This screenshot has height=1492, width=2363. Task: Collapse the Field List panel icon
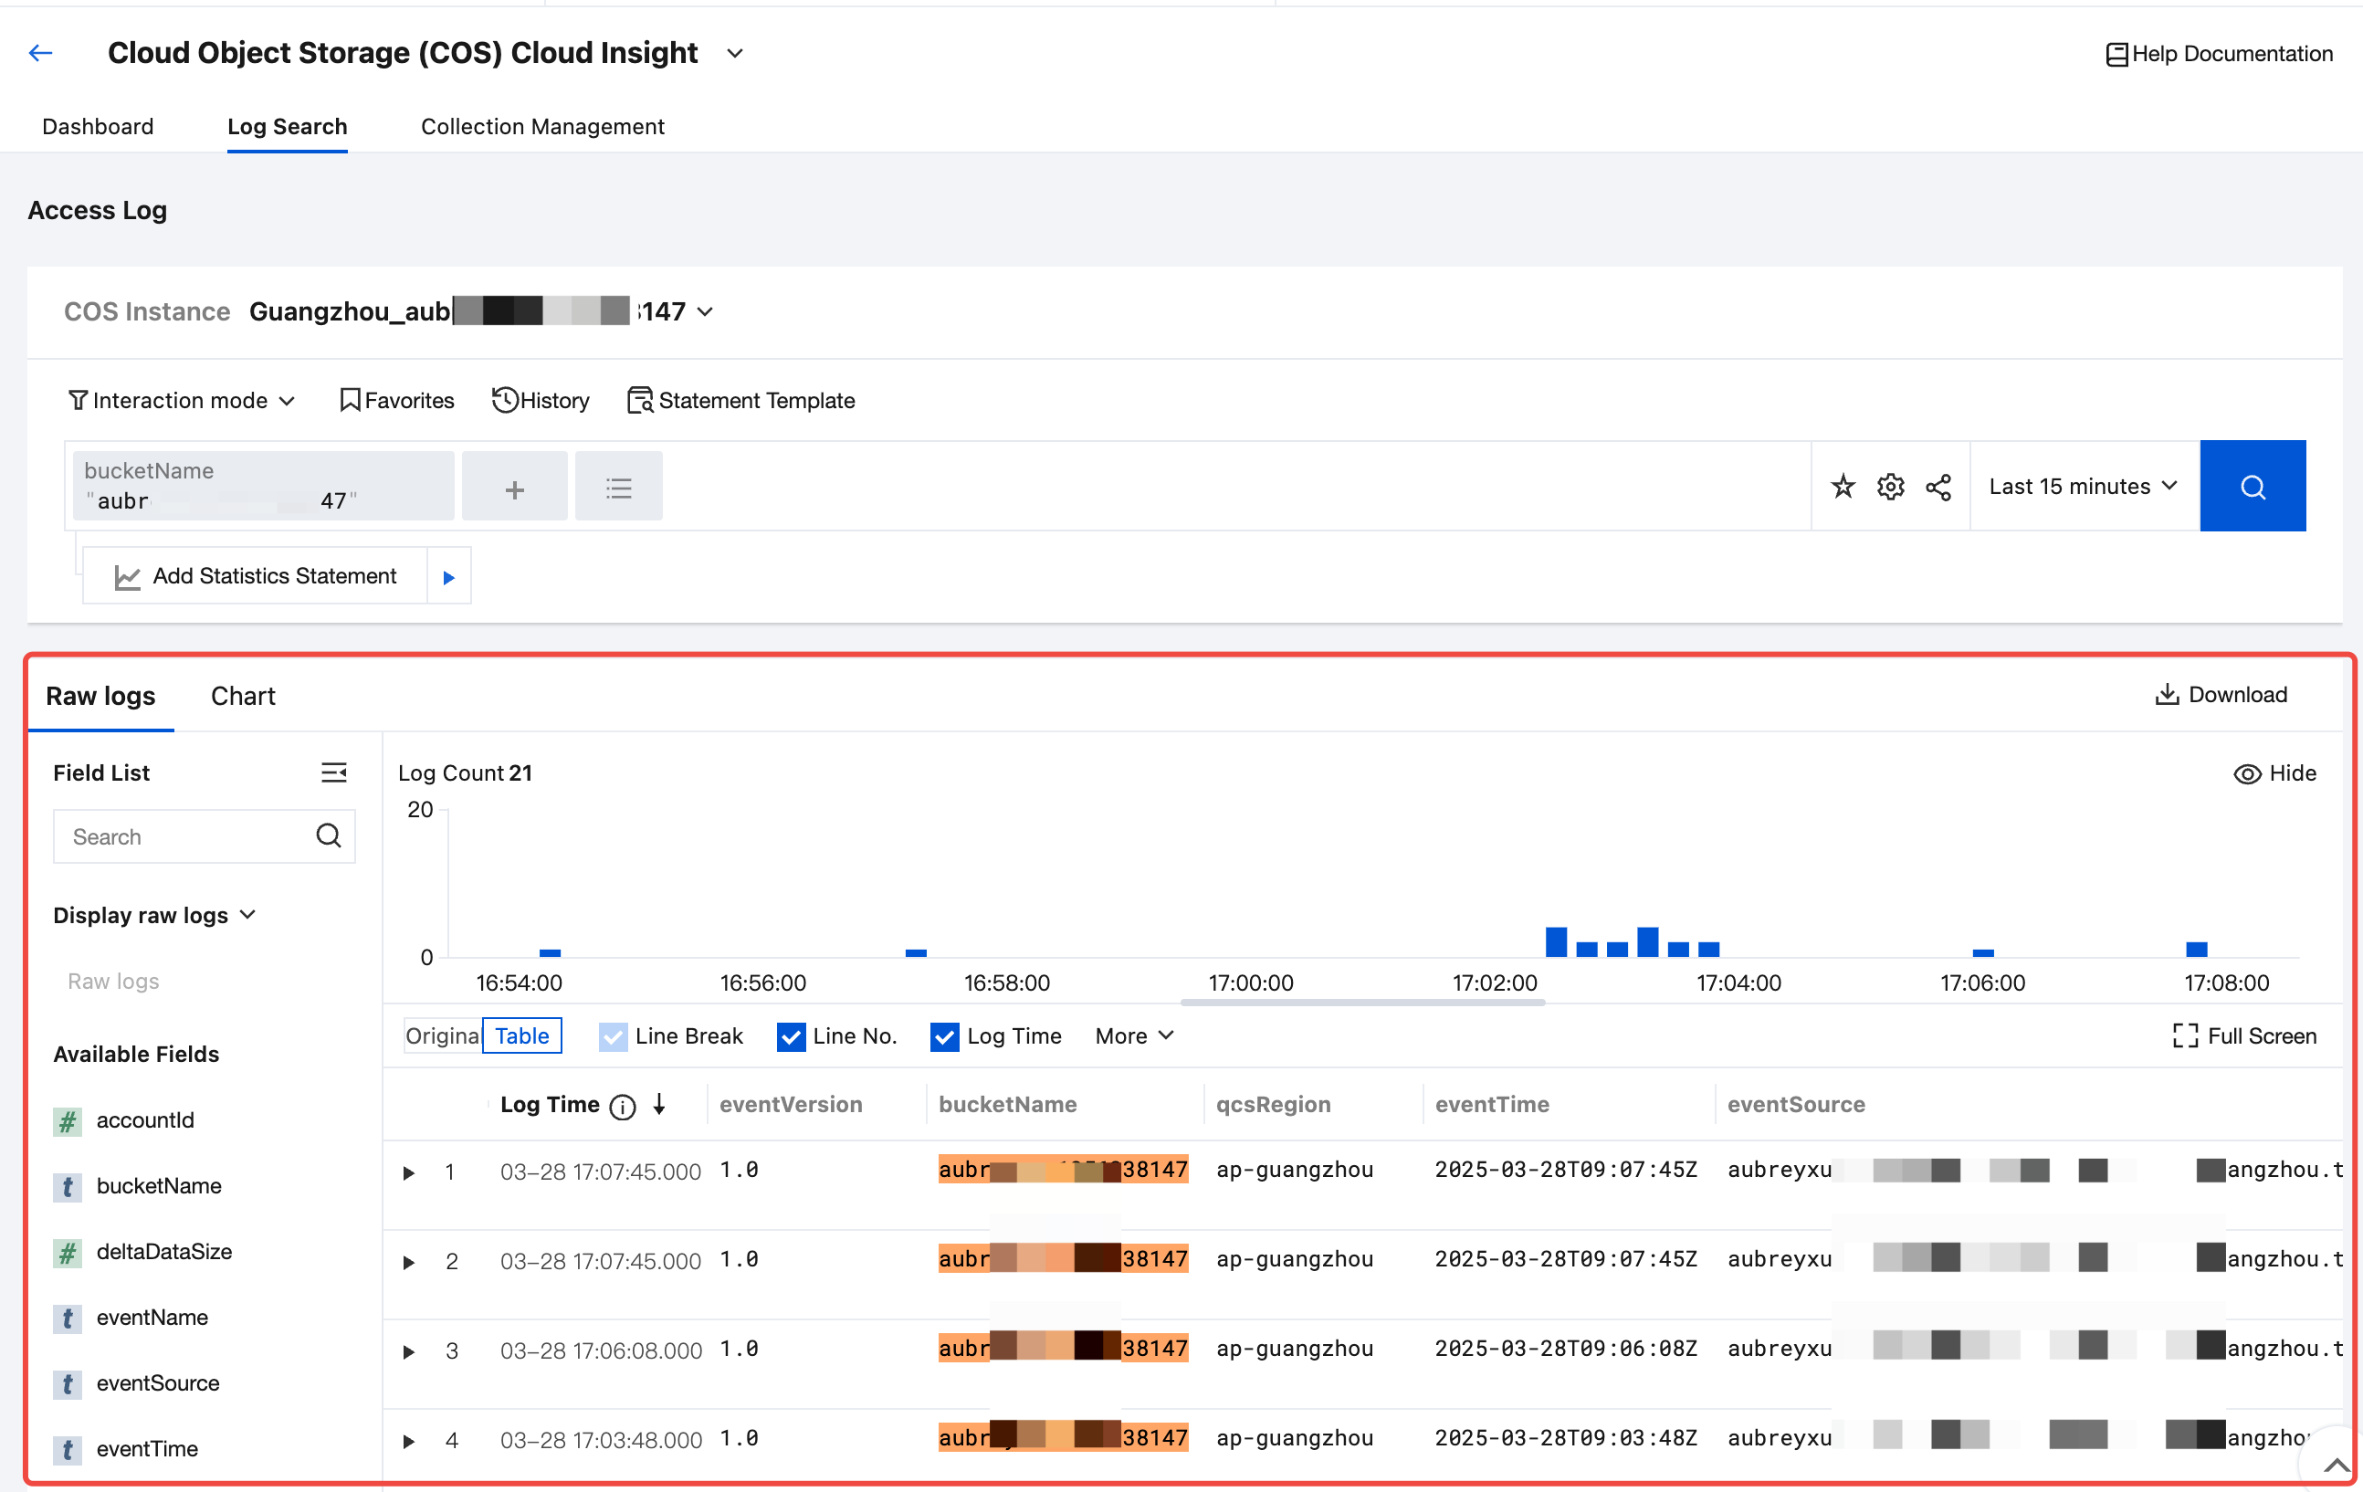pos(333,772)
